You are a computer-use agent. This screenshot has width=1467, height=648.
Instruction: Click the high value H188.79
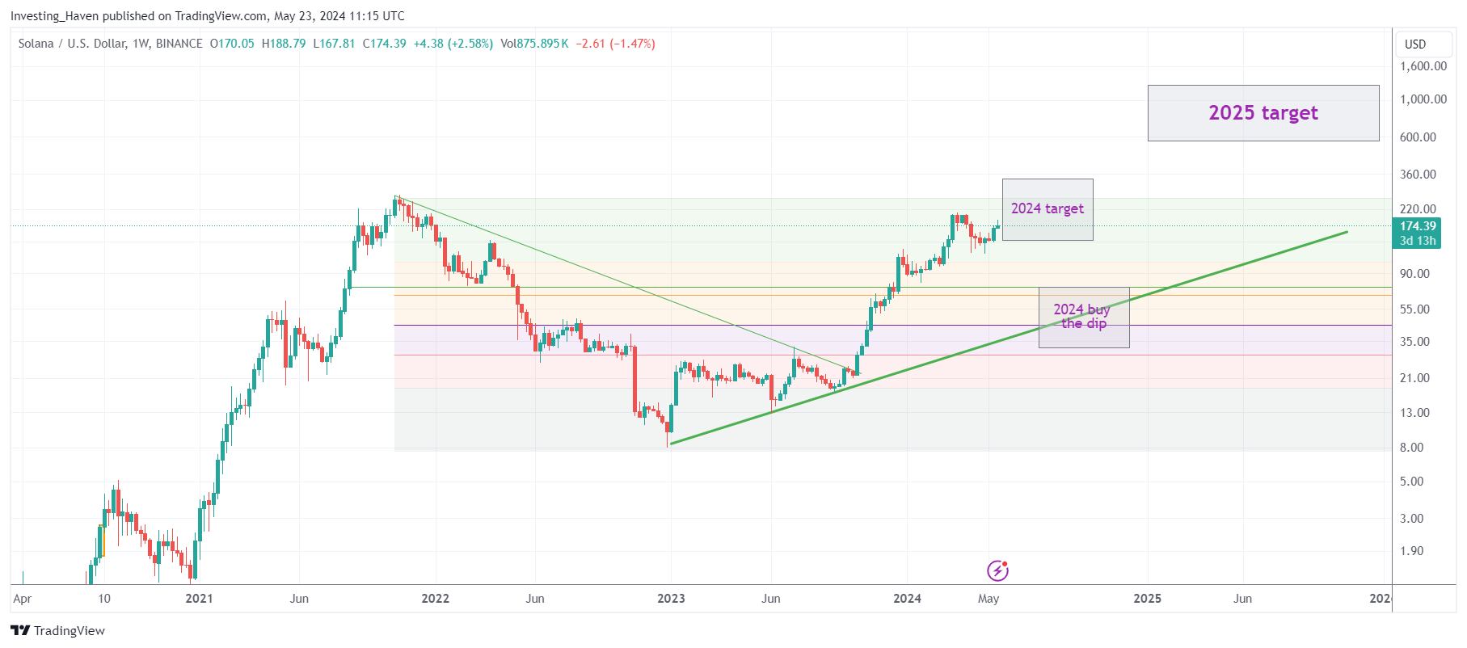coord(284,44)
